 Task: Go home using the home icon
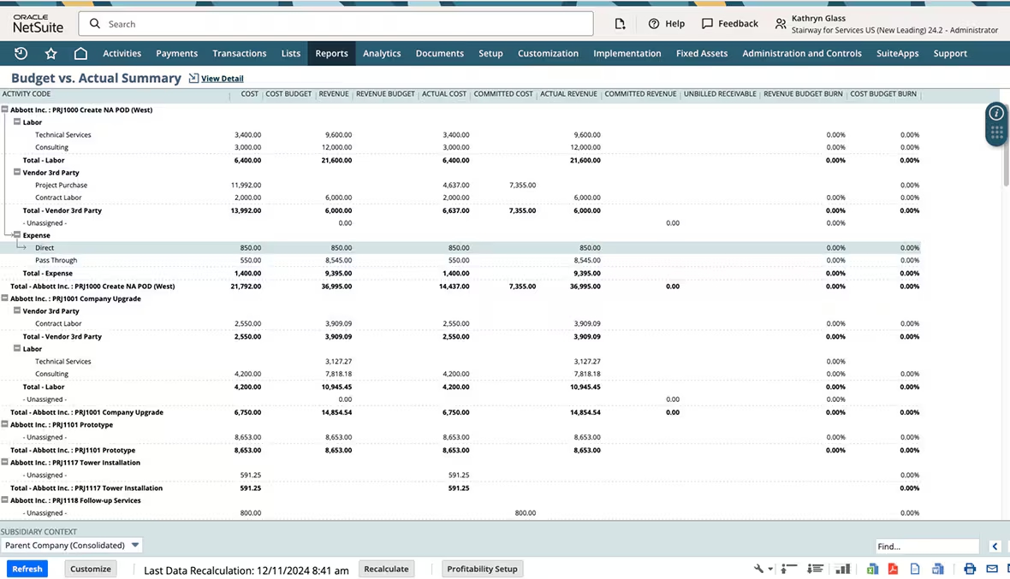pos(80,53)
